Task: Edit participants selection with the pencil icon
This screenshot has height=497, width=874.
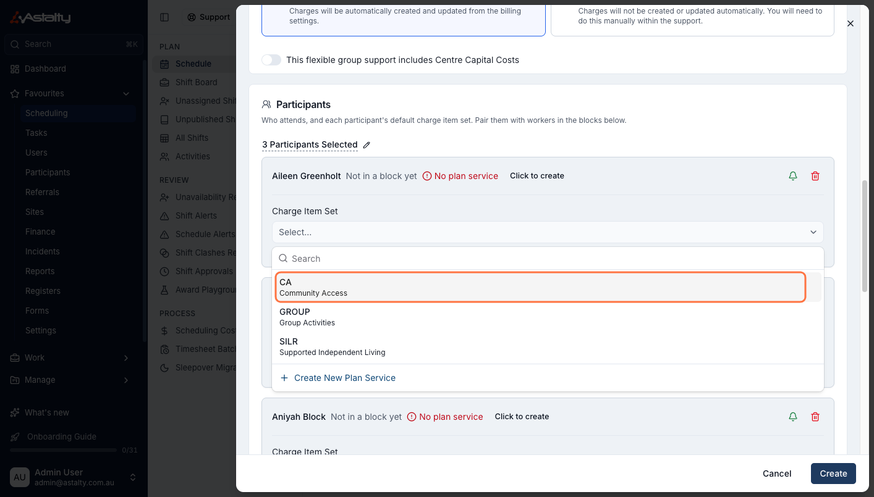Action: click(367, 144)
